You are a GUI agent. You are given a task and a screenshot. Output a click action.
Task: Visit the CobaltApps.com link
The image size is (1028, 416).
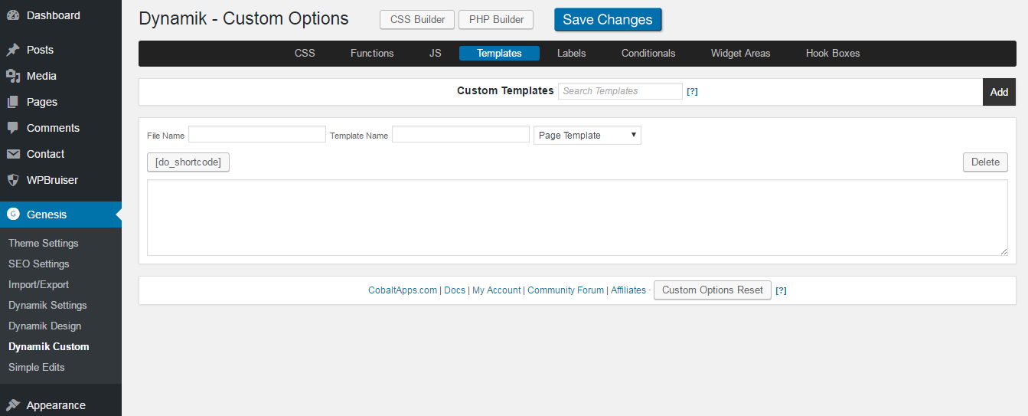click(403, 290)
